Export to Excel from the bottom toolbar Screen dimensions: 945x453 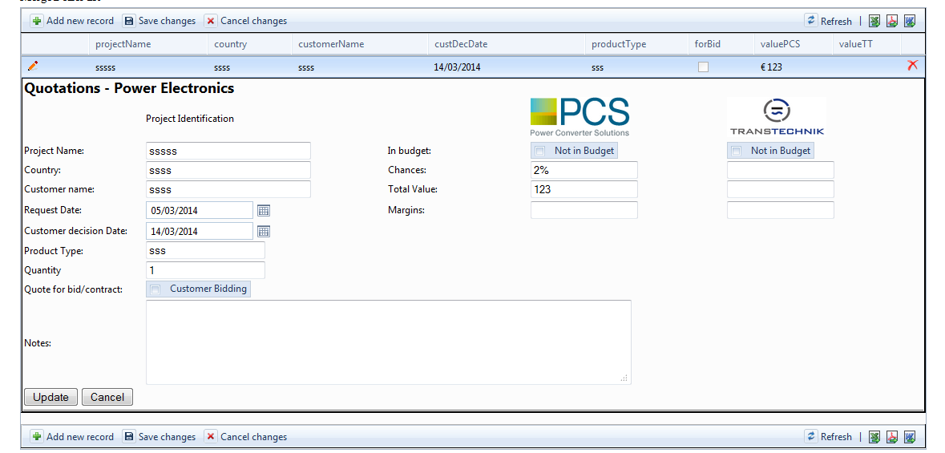874,437
